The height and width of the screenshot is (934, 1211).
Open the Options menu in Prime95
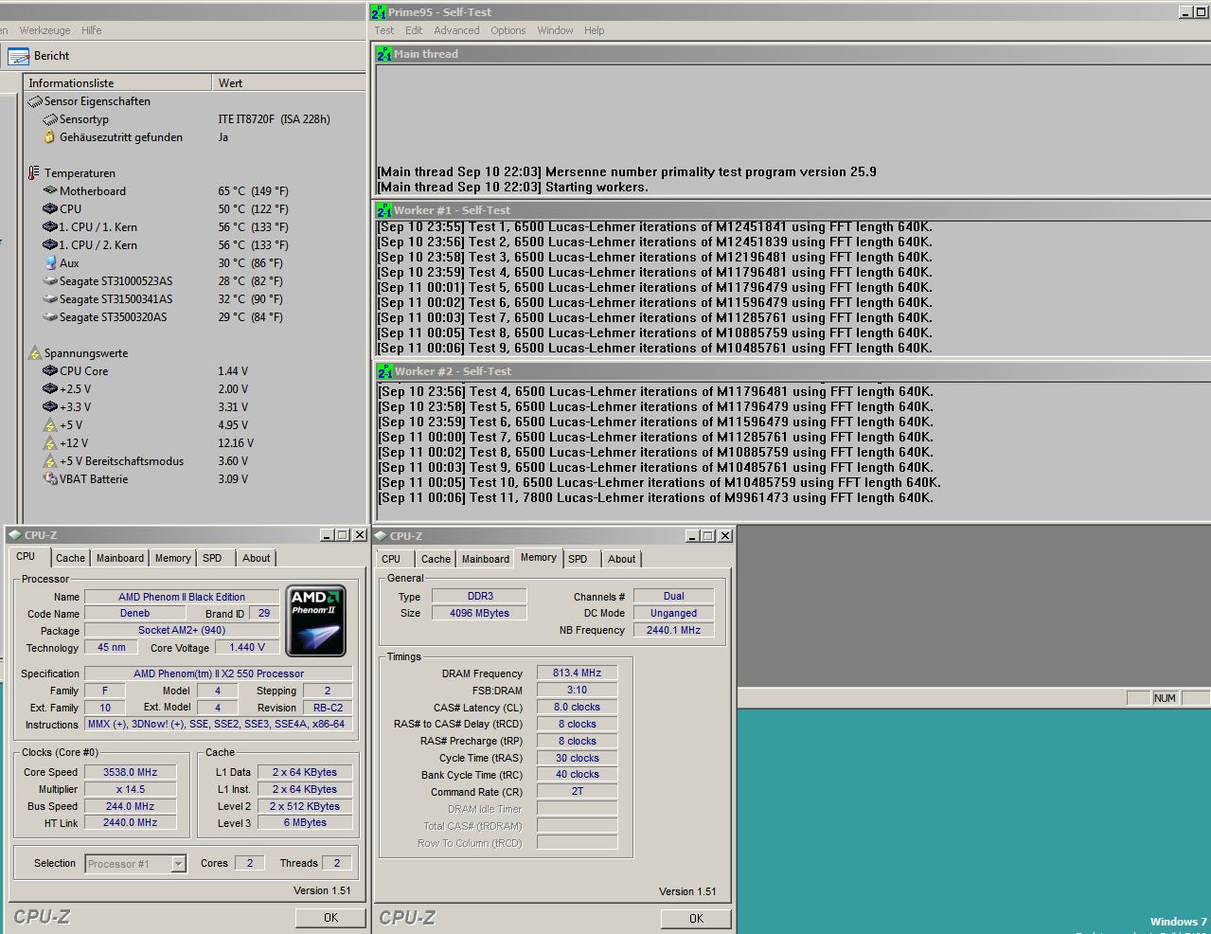point(508,30)
